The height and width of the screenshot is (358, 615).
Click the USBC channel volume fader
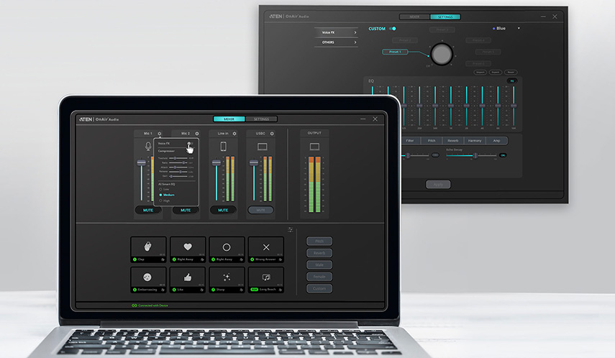point(254,162)
